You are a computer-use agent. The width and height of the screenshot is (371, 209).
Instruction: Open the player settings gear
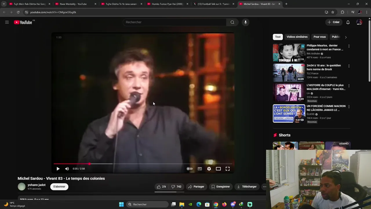[x=209, y=169]
